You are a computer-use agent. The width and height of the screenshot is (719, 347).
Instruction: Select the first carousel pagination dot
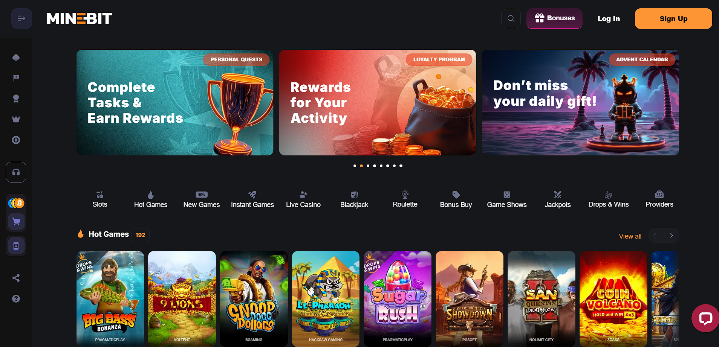355,166
